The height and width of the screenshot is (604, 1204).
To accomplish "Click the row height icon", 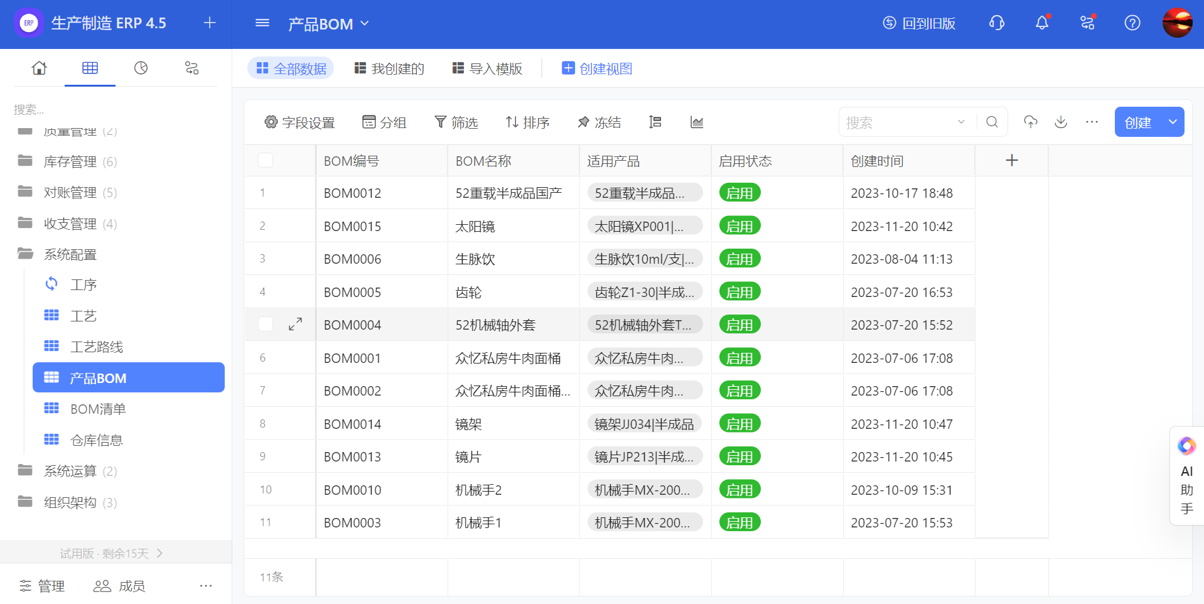I will pyautogui.click(x=655, y=122).
